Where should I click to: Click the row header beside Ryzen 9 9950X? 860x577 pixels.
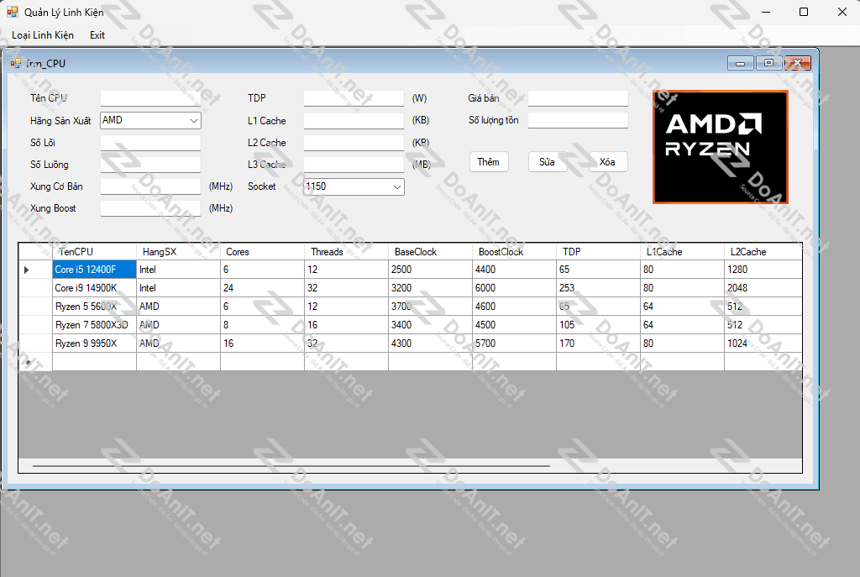[35, 344]
